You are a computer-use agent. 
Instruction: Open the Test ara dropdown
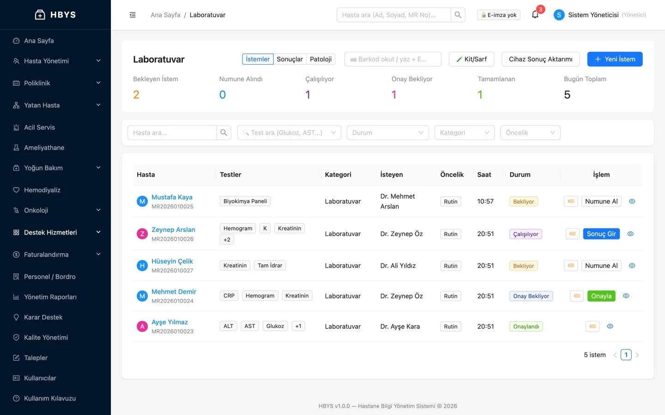pyautogui.click(x=289, y=133)
